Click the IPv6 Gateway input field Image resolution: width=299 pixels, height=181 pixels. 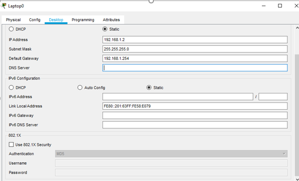[195, 116]
